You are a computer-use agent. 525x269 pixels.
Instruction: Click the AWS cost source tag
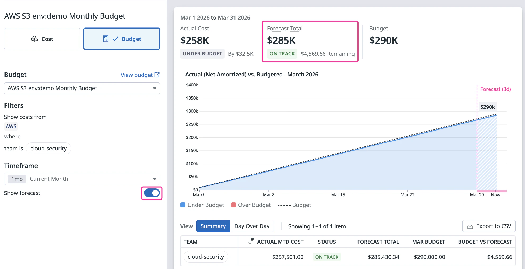coord(11,126)
